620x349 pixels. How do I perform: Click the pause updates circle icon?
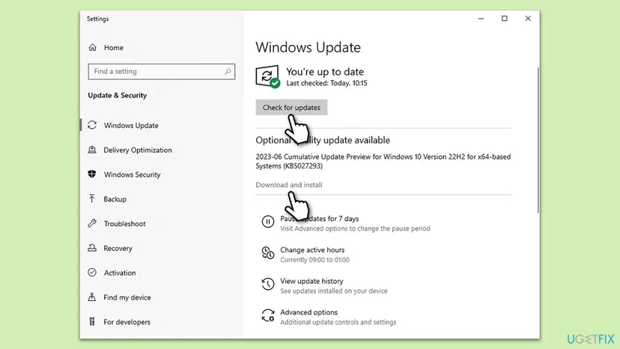267,222
